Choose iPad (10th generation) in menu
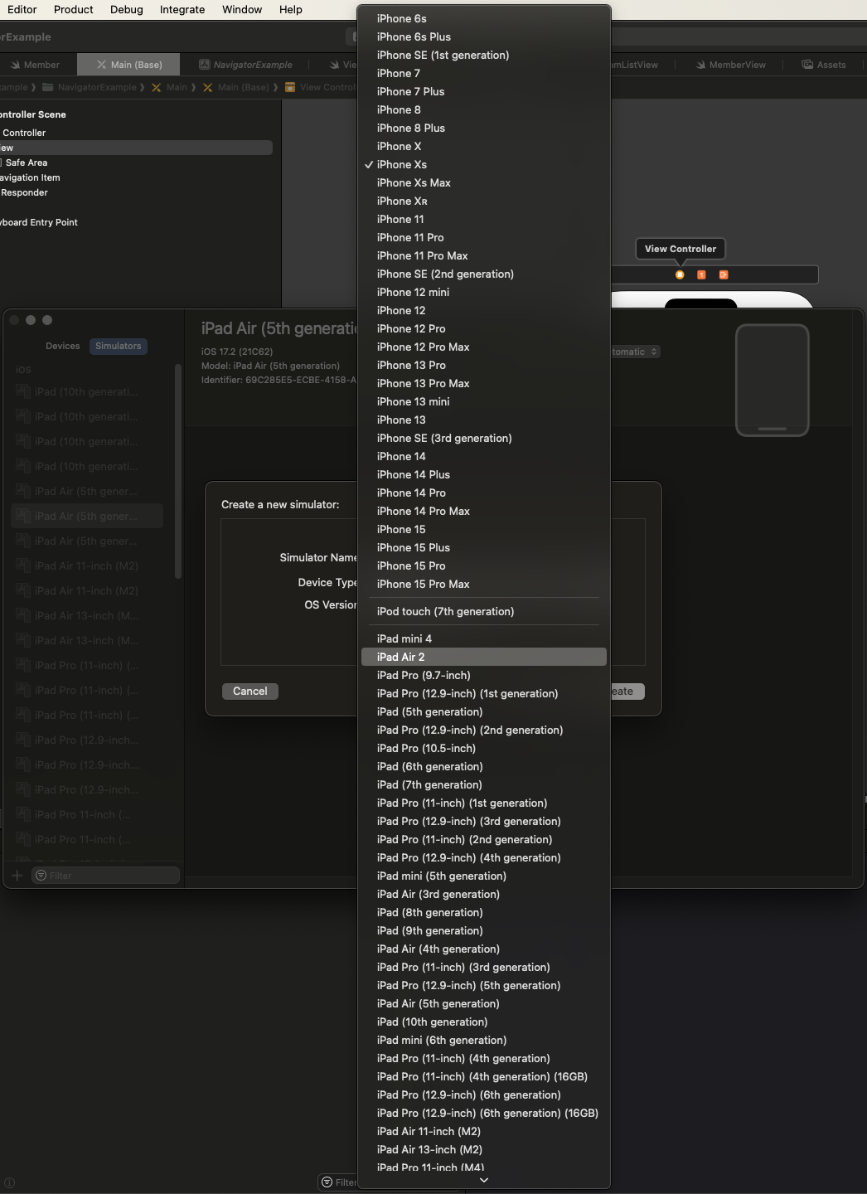Viewport: 867px width, 1194px height. (x=484, y=1022)
